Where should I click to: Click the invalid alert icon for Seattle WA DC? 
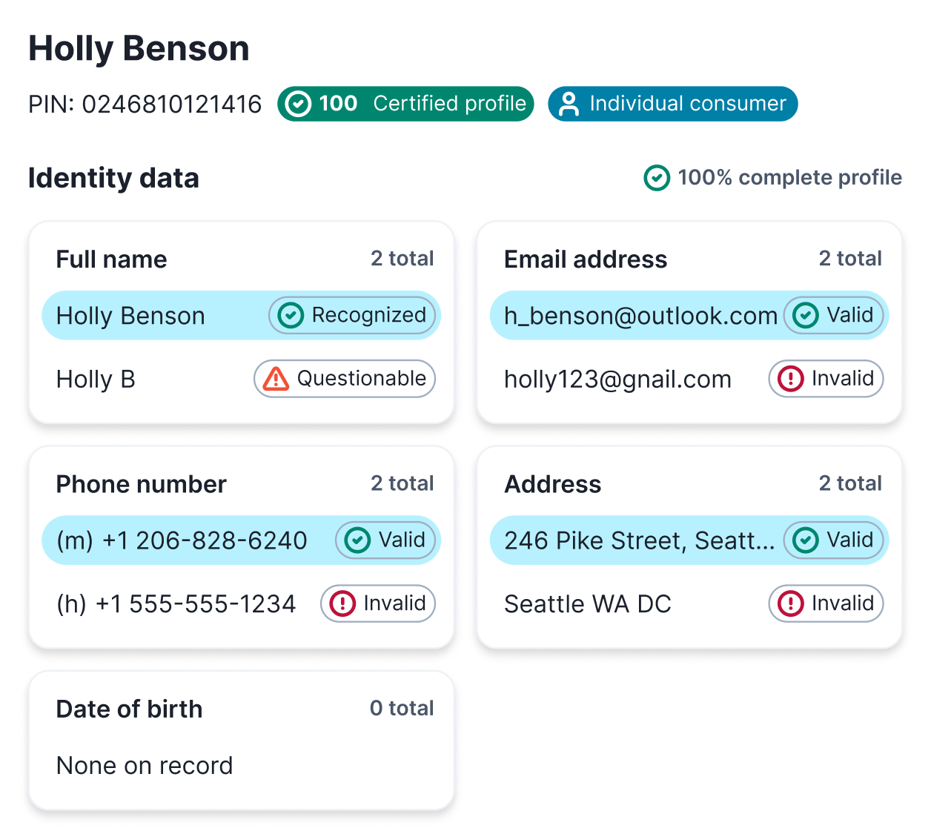point(791,603)
